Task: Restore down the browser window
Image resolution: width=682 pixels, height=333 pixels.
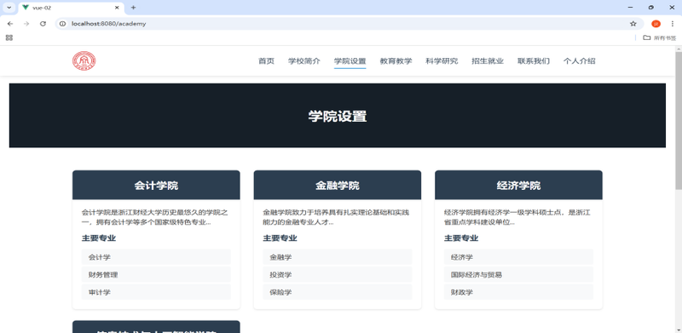Action: pos(650,8)
